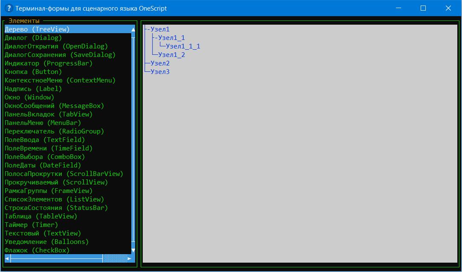Select the Узел1_1_1 tree node
The width and height of the screenshot is (462, 272).
point(183,46)
